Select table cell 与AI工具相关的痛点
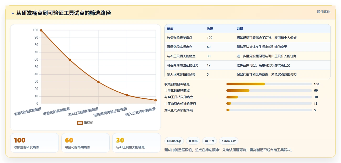The height and width of the screenshot is (163, 341). click(x=181, y=56)
